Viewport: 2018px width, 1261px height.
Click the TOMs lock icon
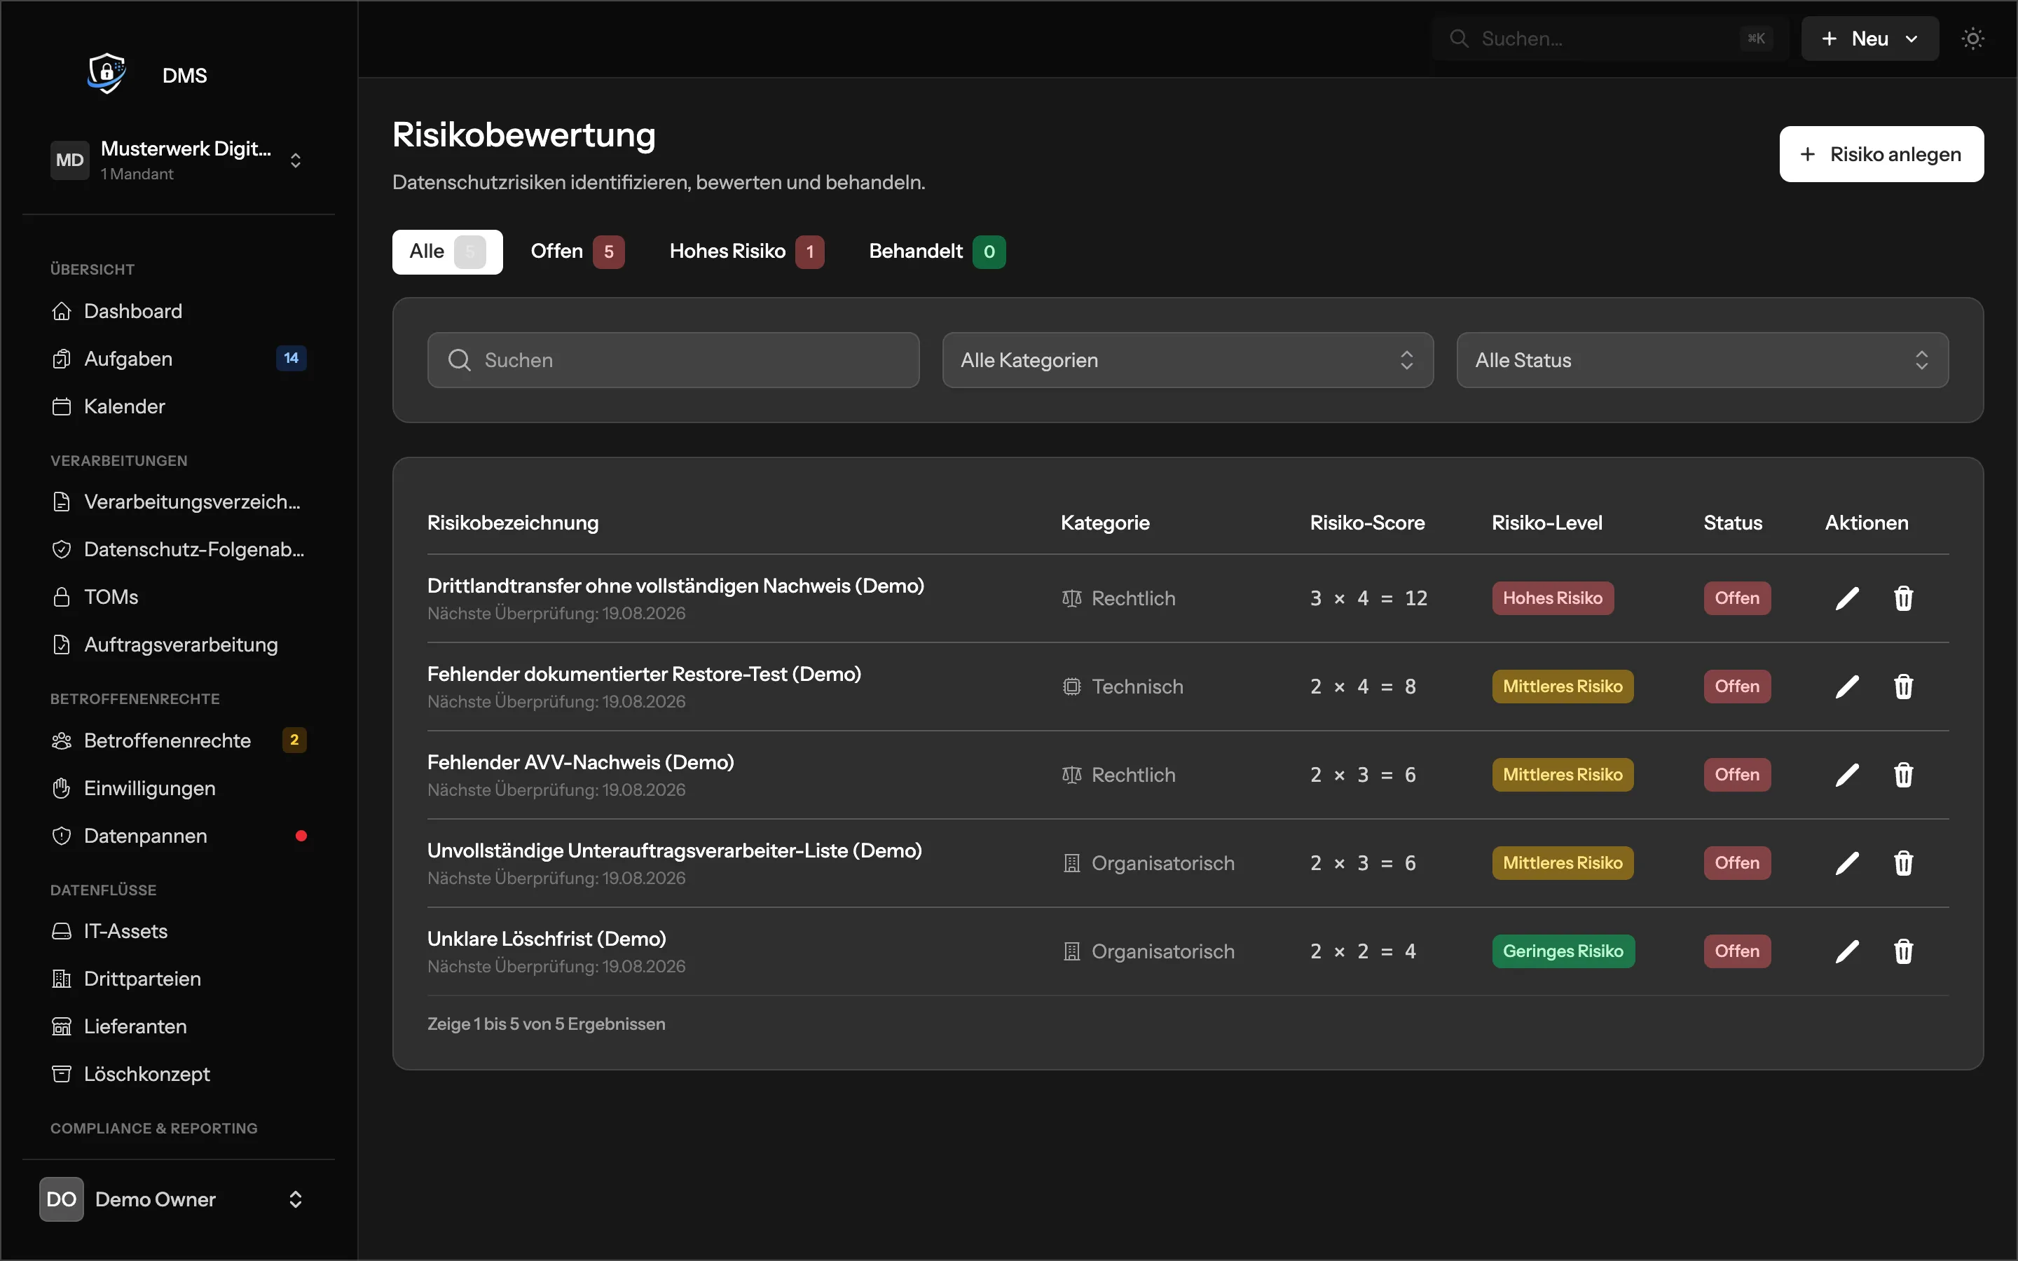[x=62, y=597]
